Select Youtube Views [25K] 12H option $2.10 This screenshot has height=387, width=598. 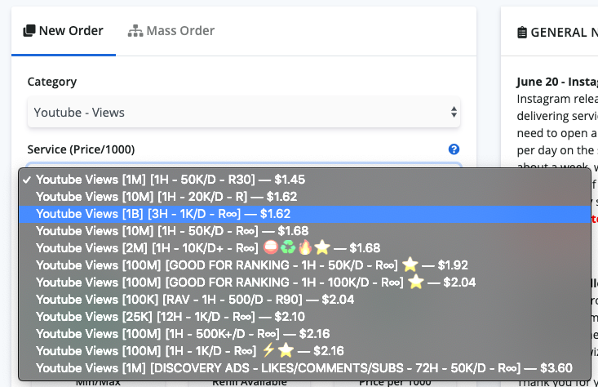[x=305, y=317]
